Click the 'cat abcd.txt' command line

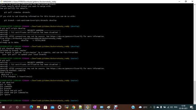coord(7,82)
